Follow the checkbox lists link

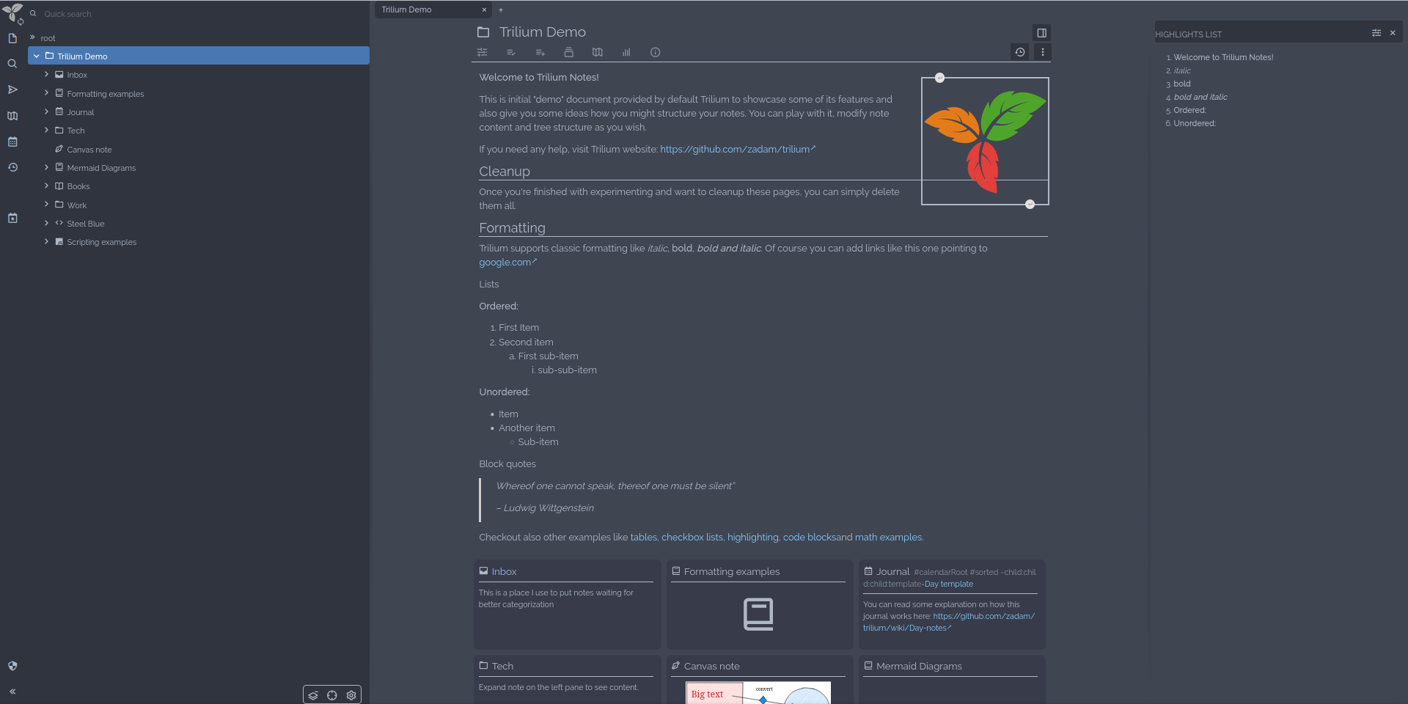(692, 538)
